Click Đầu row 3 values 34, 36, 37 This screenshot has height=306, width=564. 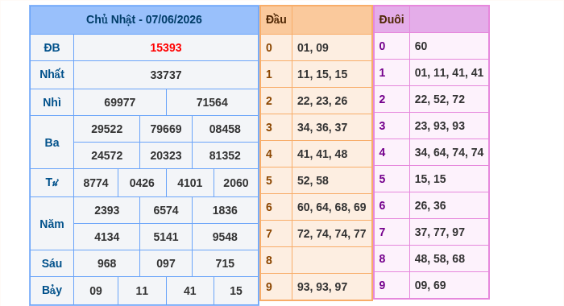pyautogui.click(x=322, y=128)
